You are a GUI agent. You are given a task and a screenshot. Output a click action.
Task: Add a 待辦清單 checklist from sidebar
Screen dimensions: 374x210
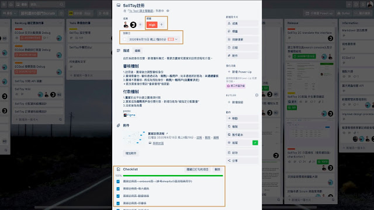[x=242, y=40]
